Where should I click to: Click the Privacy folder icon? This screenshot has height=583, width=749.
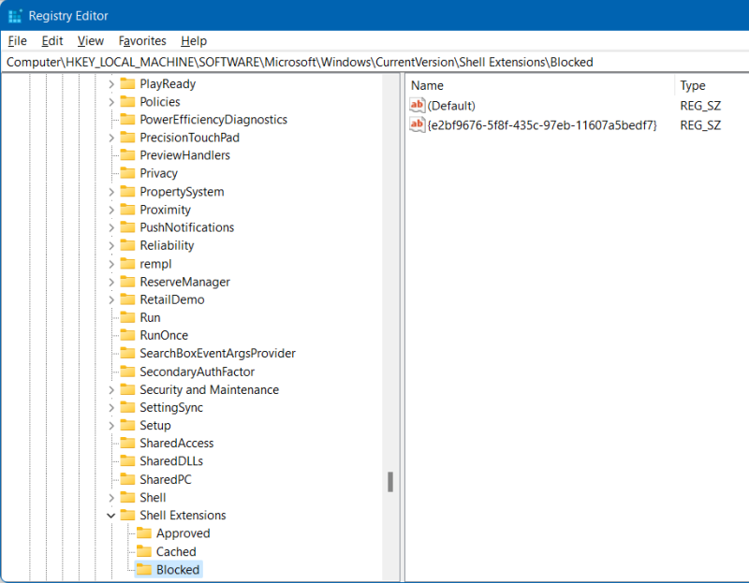tap(127, 173)
